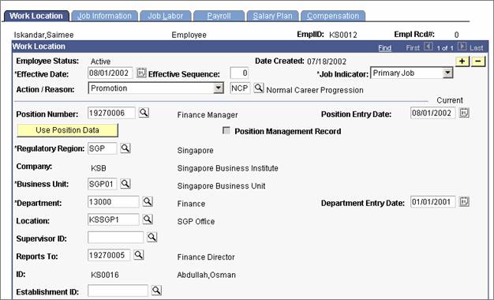Focus the Reason code field NCP

[x=240, y=88]
